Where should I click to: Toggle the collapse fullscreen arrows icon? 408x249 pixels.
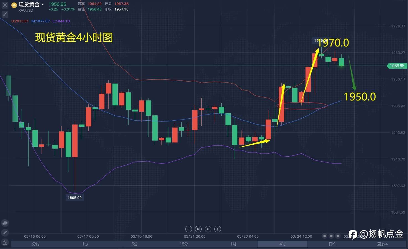(5, 14)
